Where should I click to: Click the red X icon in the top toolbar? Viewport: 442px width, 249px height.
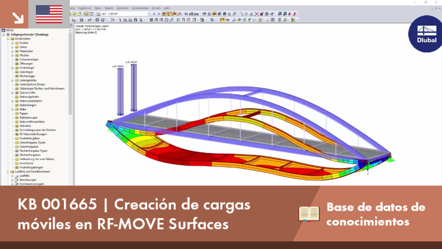[x=256, y=14]
